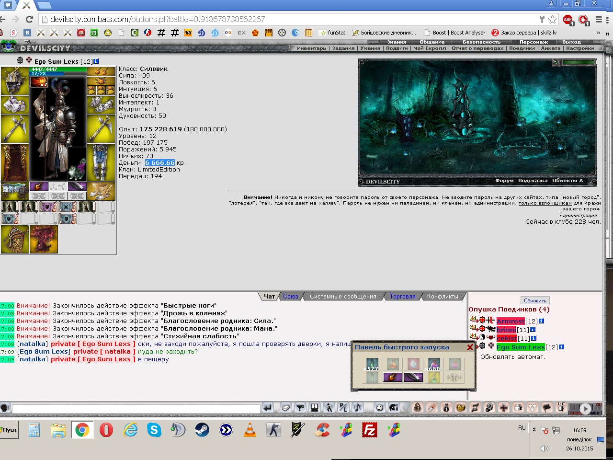Screen dimensions: 613x460
Task: Use the fiery scroll quick slot
Action: [x=393, y=377]
